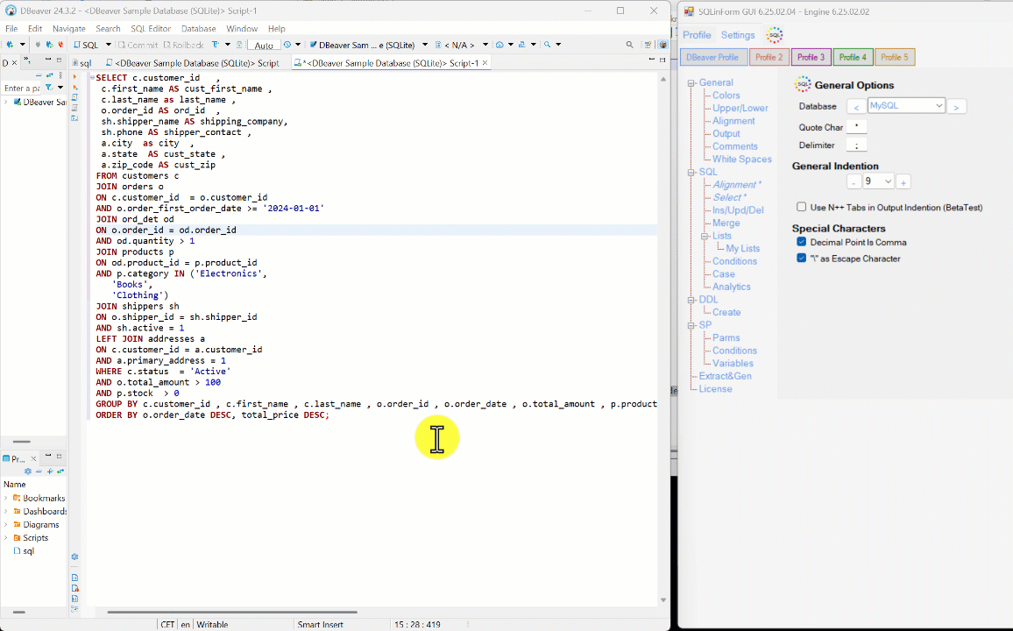Open White Spaces settings in the tree
The height and width of the screenshot is (631, 1013).
click(742, 159)
